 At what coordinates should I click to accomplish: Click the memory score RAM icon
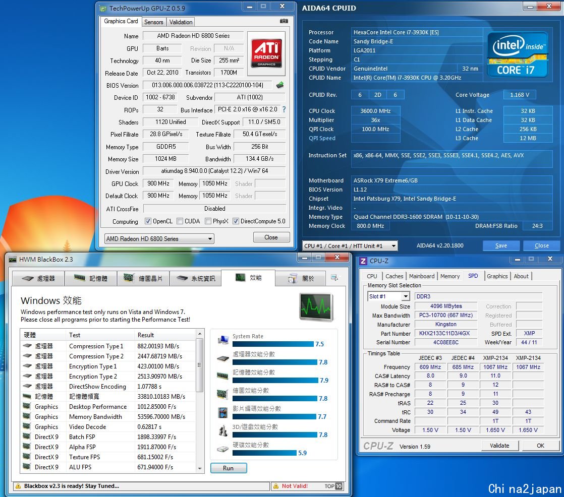223,376
